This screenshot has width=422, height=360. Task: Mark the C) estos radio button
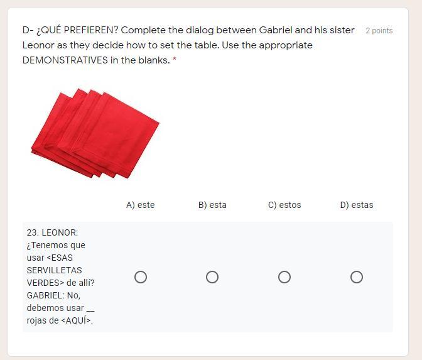(284, 277)
